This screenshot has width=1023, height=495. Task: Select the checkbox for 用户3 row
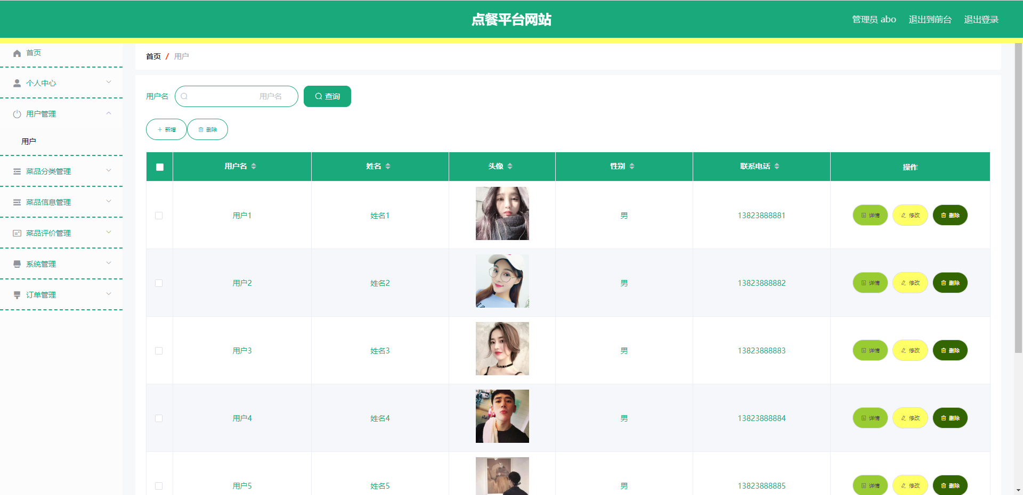click(x=159, y=351)
